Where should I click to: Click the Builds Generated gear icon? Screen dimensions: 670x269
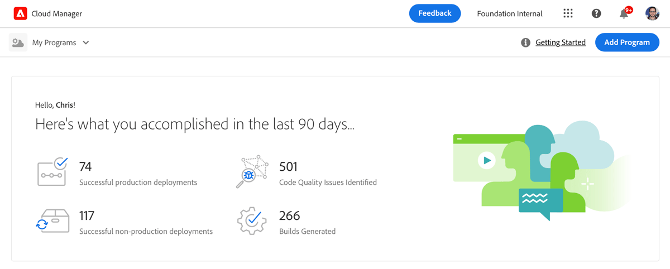252,221
